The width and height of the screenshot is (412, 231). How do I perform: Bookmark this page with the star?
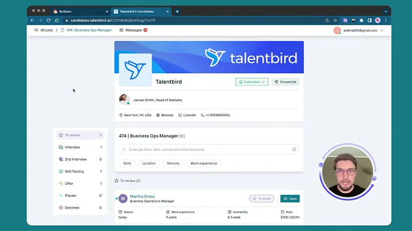coord(335,20)
